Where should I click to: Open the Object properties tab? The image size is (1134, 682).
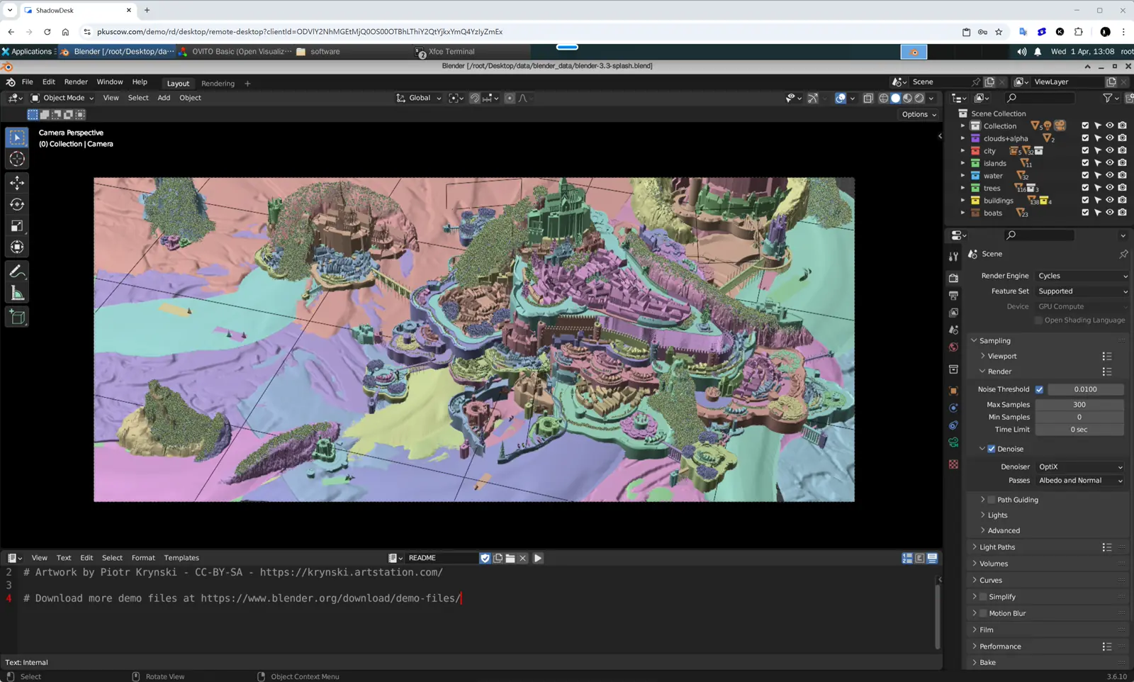pyautogui.click(x=953, y=391)
